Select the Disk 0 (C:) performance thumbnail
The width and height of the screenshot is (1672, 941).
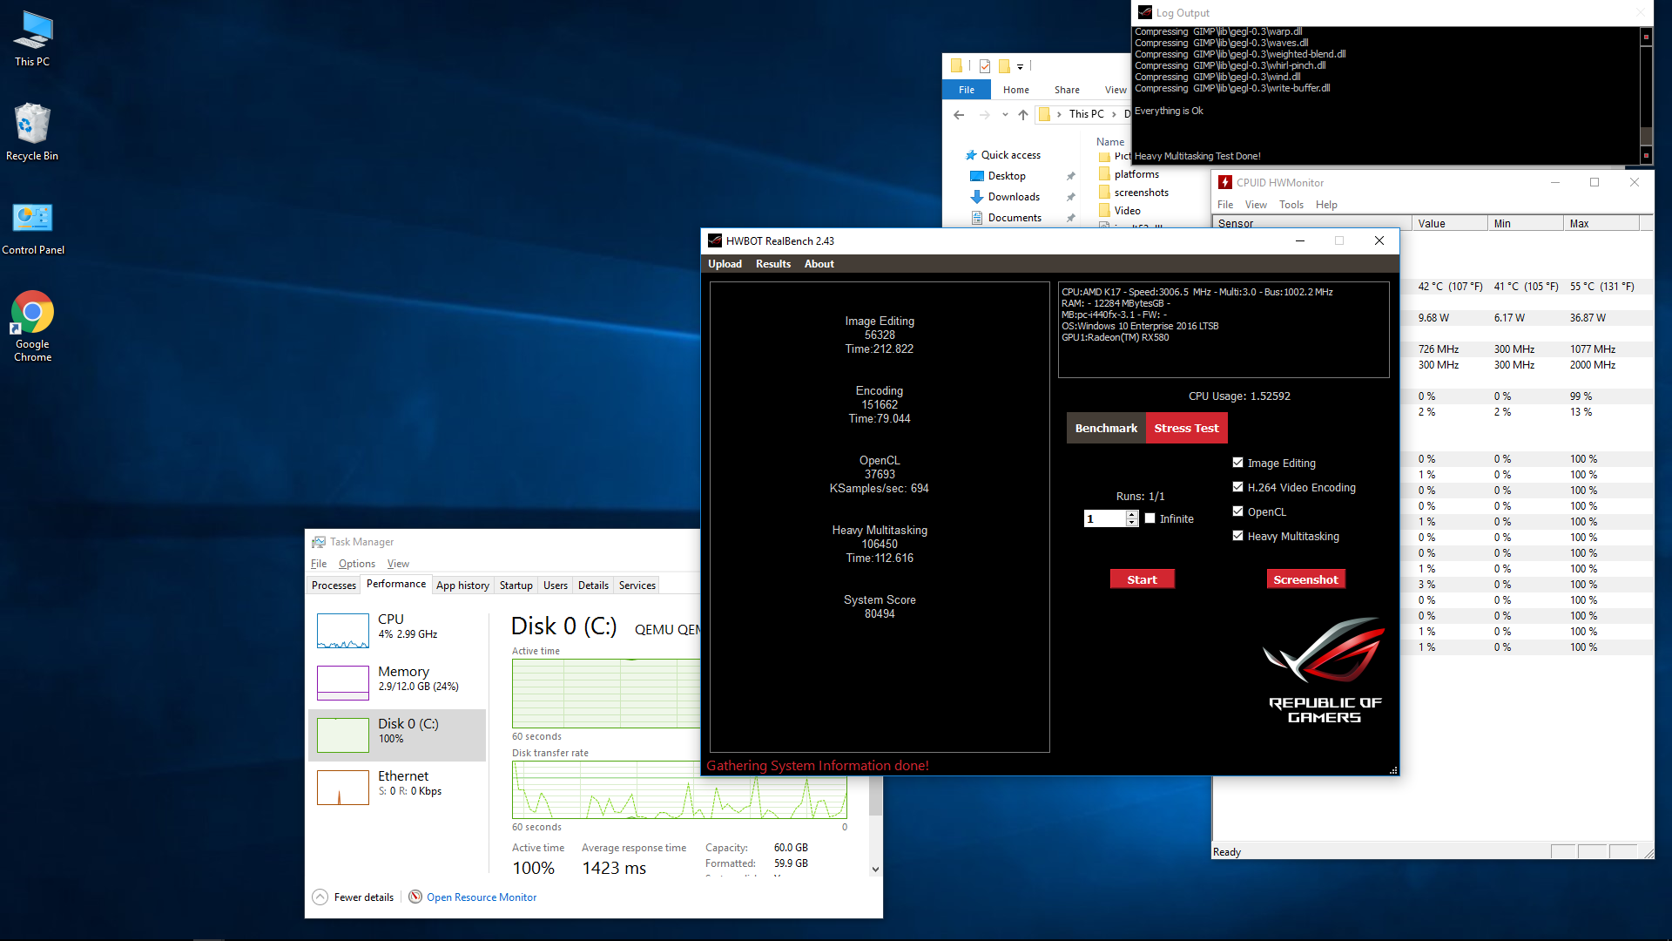pyautogui.click(x=343, y=735)
